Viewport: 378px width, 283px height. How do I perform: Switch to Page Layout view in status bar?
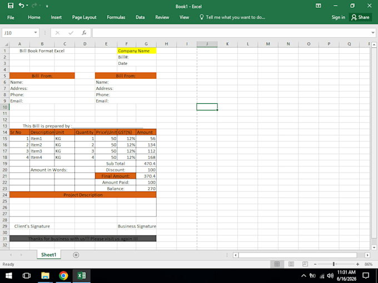tap(291, 264)
